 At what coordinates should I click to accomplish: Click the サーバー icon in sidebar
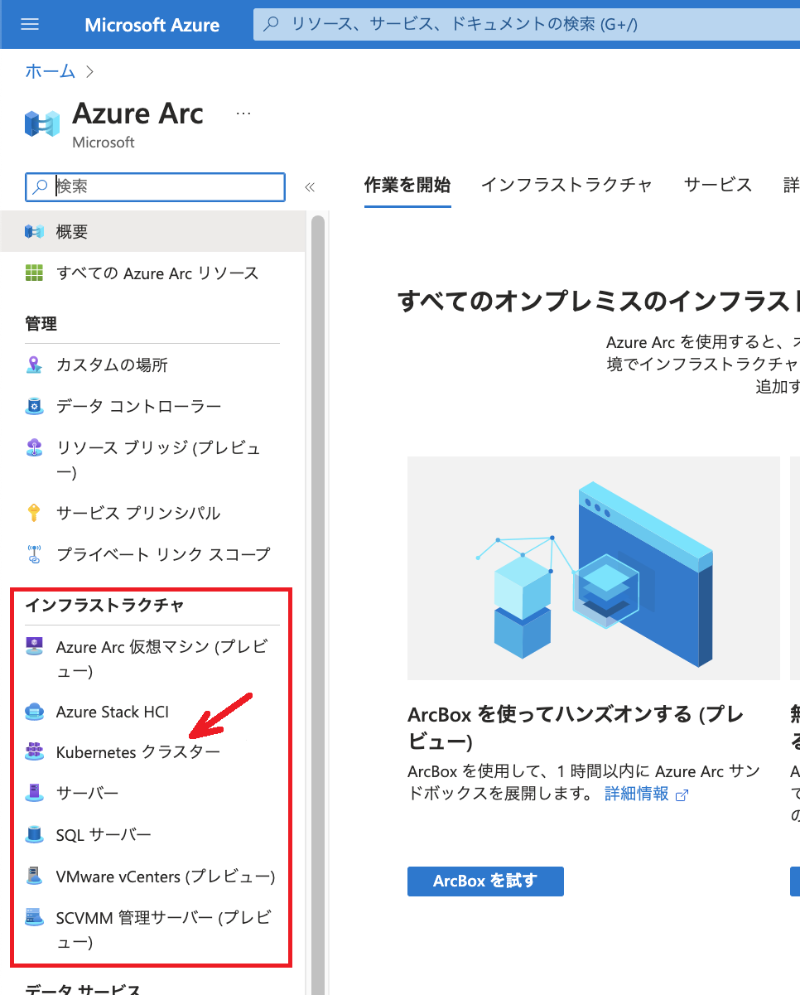(x=34, y=793)
